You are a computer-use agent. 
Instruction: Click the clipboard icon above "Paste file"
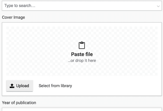[x=82, y=45]
